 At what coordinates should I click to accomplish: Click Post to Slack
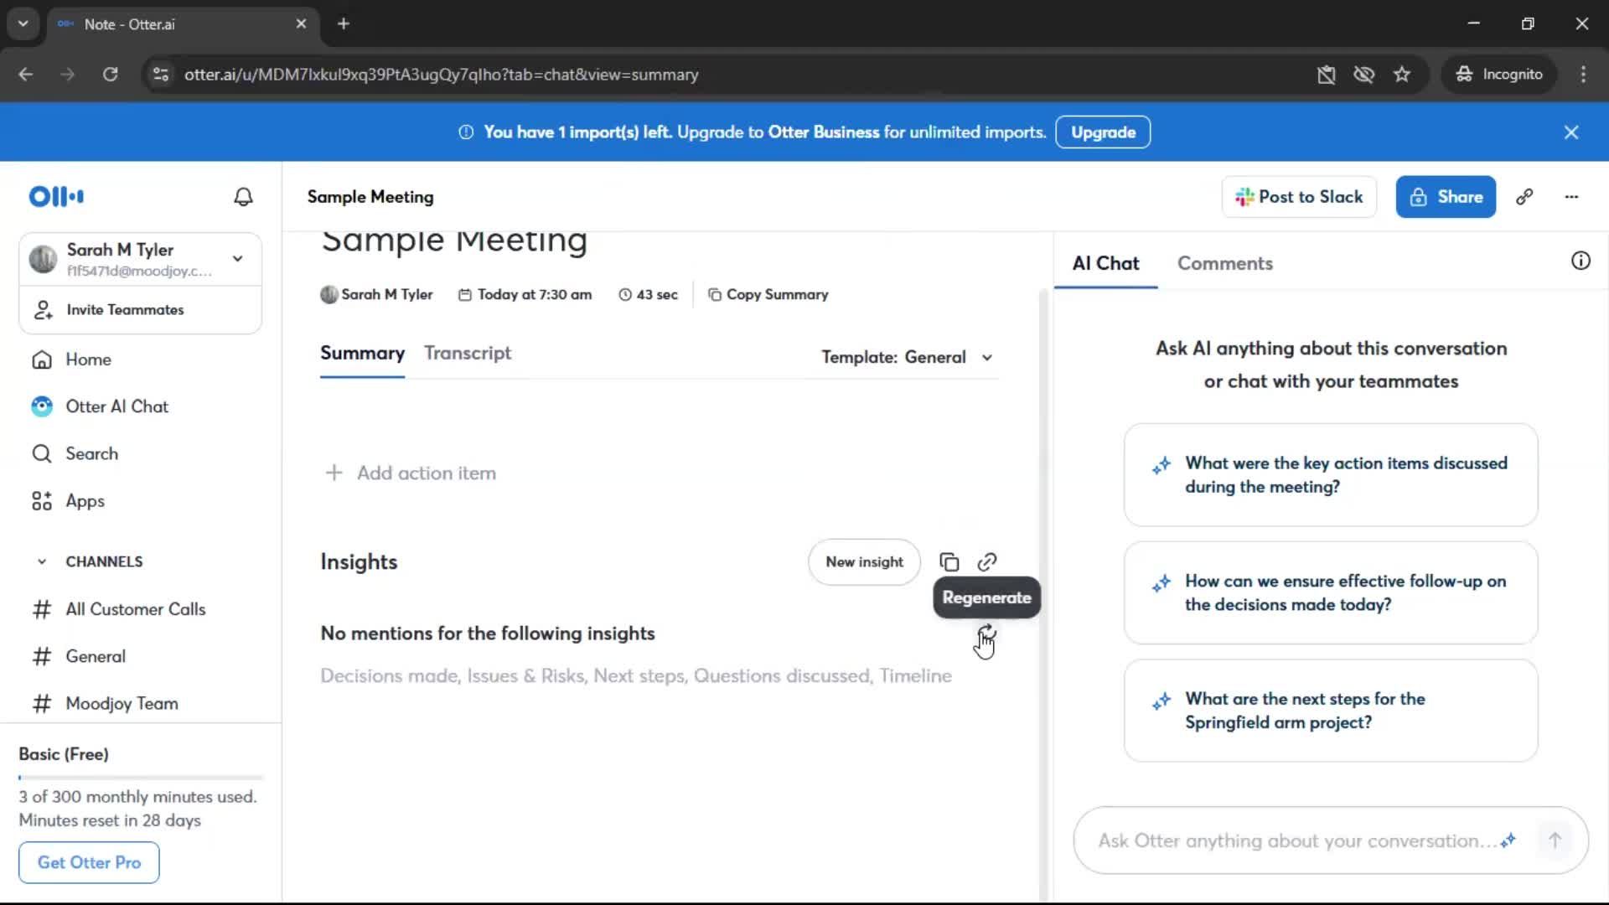[1299, 197]
